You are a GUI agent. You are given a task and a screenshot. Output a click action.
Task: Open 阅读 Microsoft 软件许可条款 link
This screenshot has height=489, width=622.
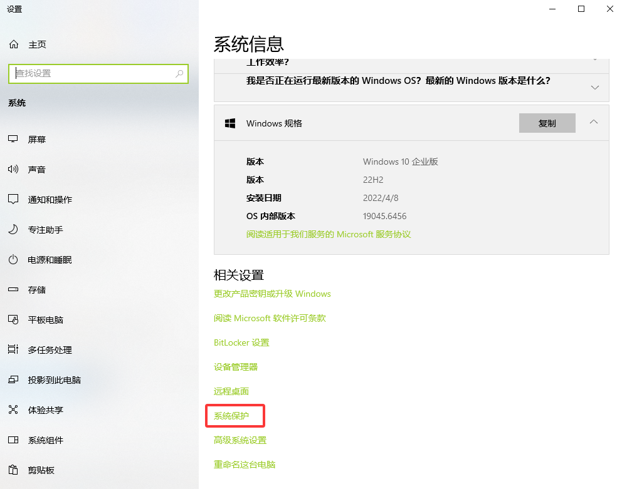pos(270,318)
